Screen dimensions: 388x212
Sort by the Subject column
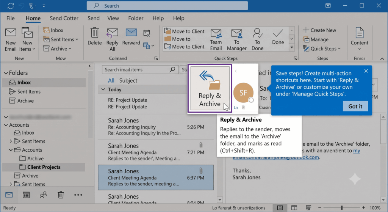coord(128,80)
